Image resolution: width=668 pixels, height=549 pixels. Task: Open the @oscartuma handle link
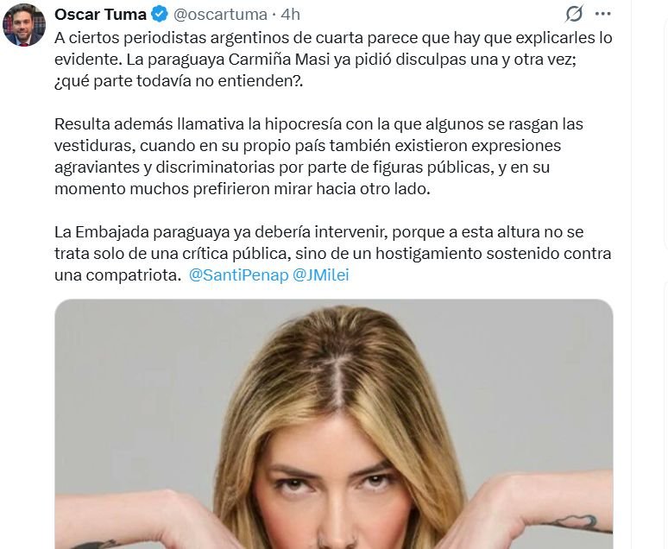(220, 15)
